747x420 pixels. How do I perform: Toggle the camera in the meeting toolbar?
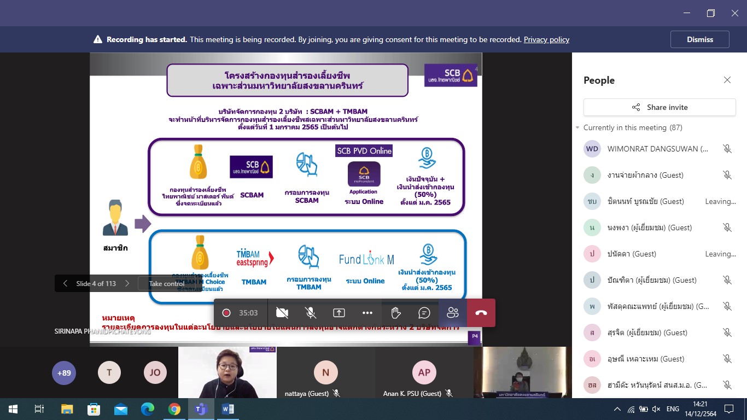(282, 313)
